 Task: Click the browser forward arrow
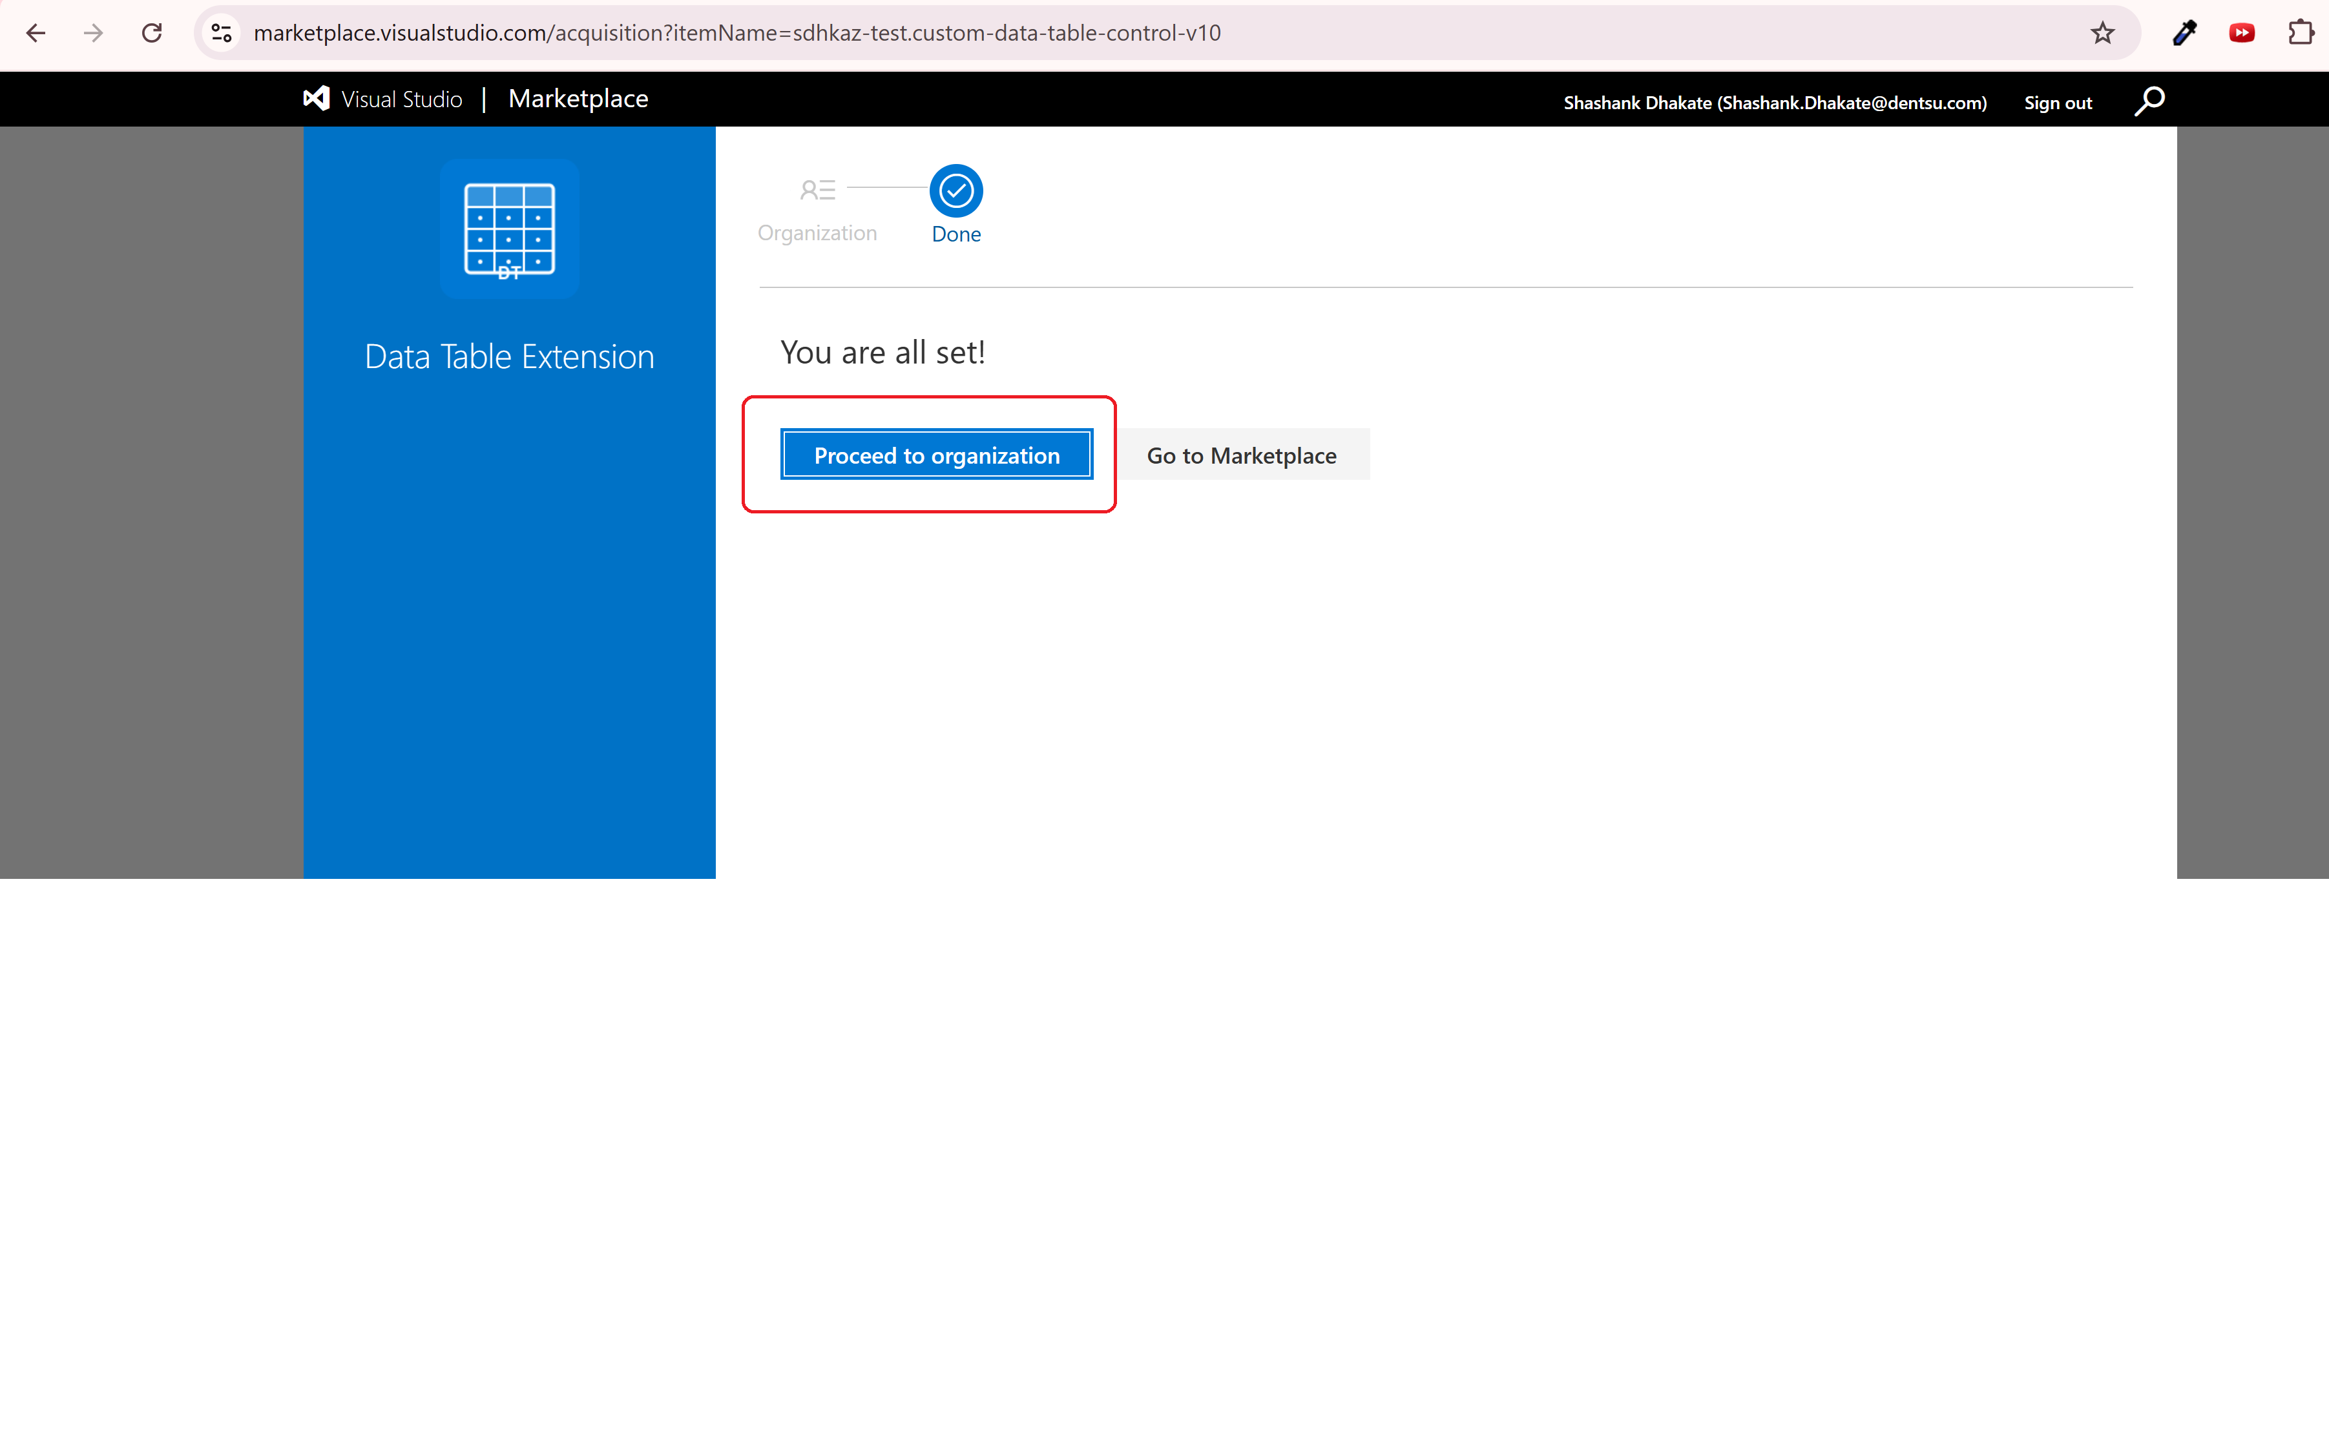point(94,34)
